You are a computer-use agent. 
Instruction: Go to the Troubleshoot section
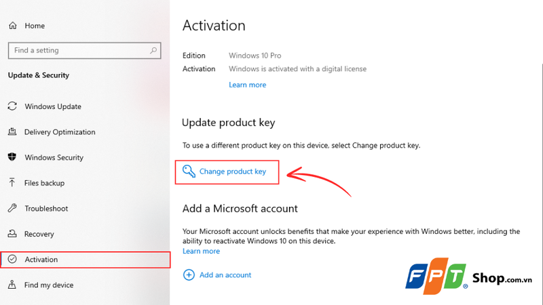[46, 209]
